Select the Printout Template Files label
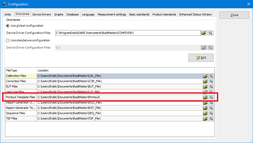253x143 pixels. click(x=21, y=97)
